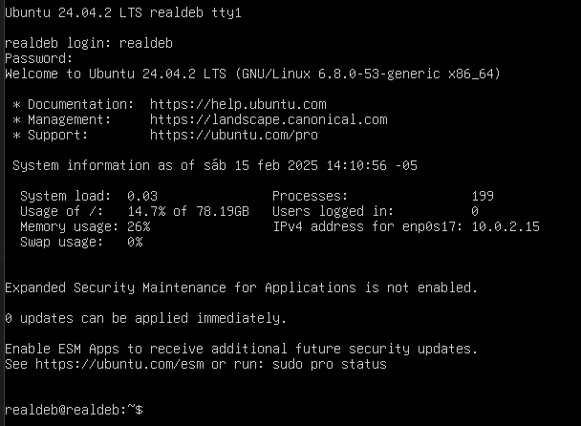Click the kernel version 6.8.0-53-generic text
581x426 pixels.
click(x=379, y=75)
